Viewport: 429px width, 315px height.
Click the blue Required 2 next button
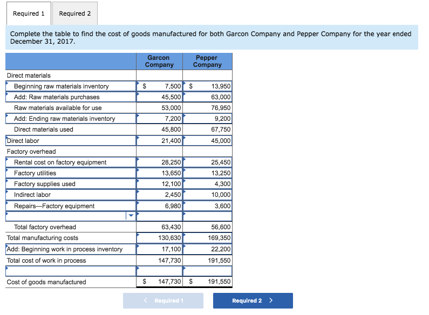(x=253, y=300)
